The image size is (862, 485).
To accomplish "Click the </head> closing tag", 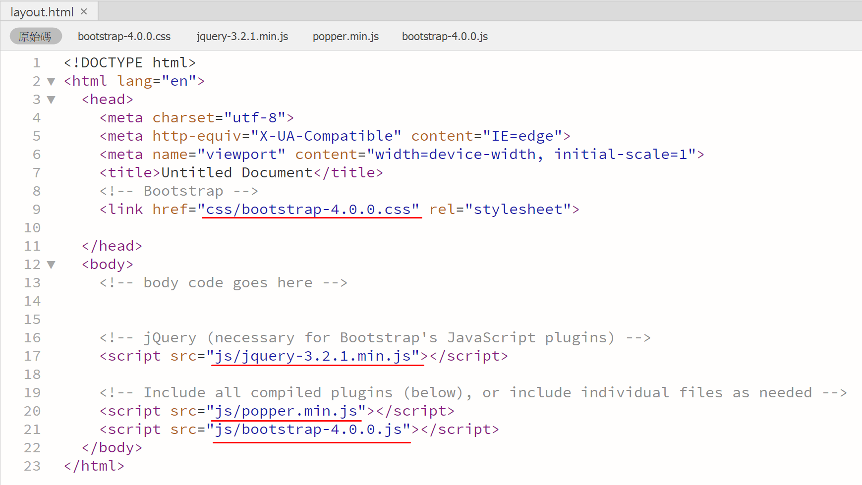I will (x=112, y=246).
